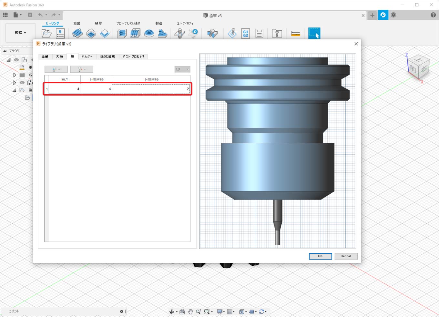This screenshot has width=439, height=317.
Task: Click the 下側直径 value cell
Action: pyautogui.click(x=151, y=89)
